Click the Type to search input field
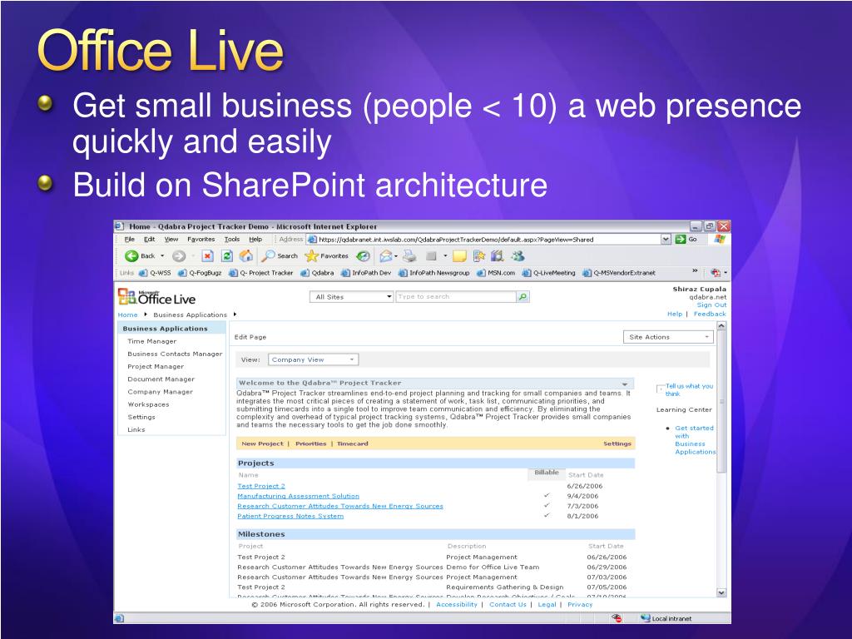This screenshot has height=639, width=852. pyautogui.click(x=456, y=297)
